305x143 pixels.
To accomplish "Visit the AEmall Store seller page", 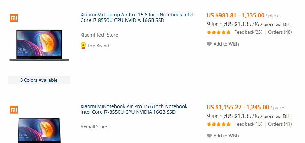I will [x=94, y=127].
